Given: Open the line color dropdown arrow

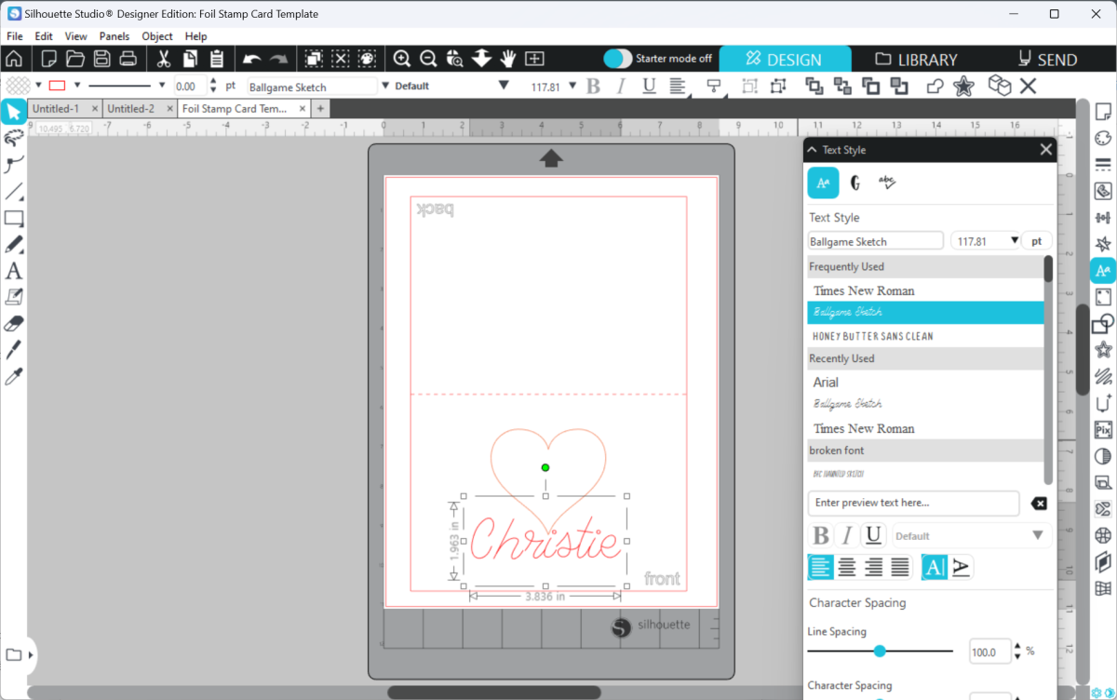Looking at the screenshot, I should pos(75,86).
